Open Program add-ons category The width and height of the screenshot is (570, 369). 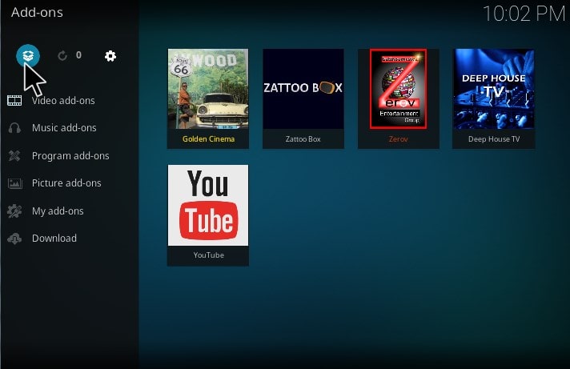(70, 155)
